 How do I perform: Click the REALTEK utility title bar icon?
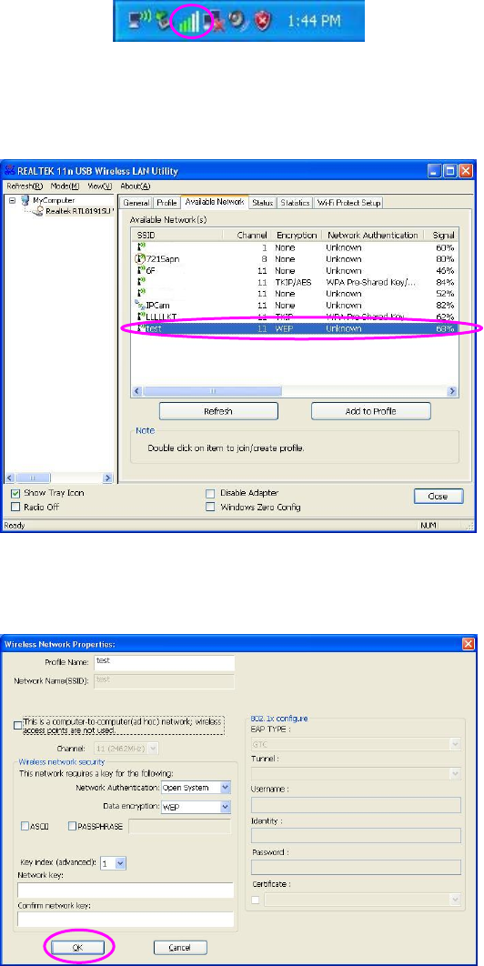pyautogui.click(x=11, y=170)
